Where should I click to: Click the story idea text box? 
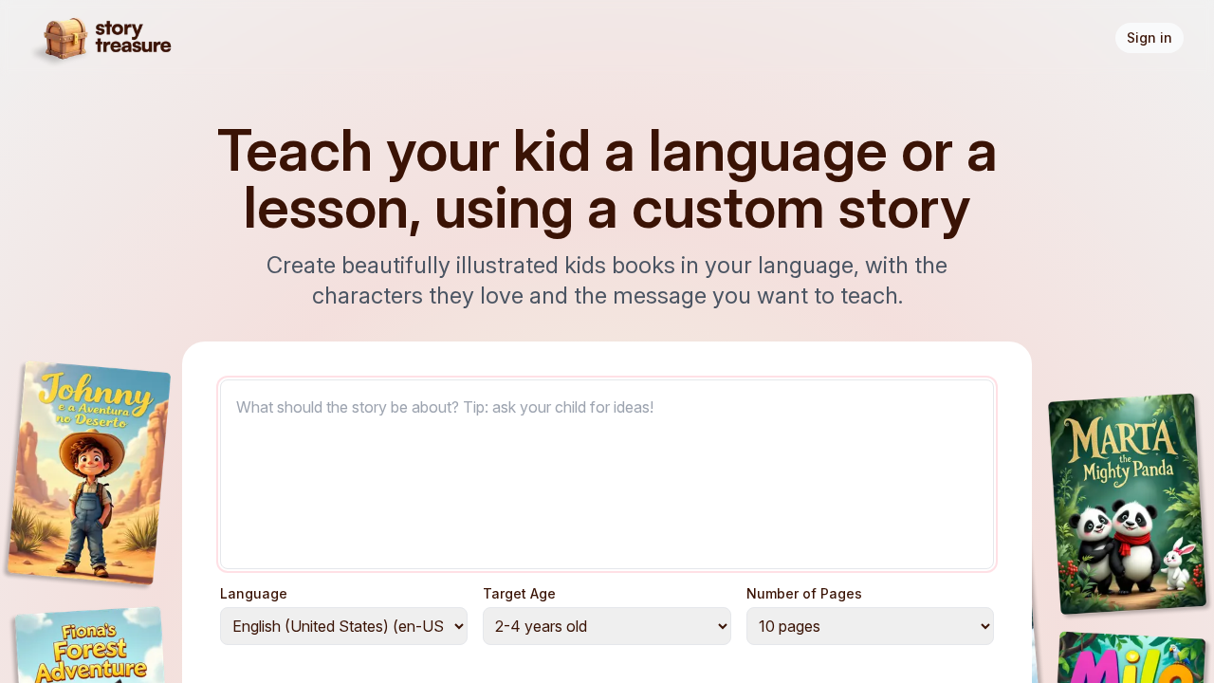pyautogui.click(x=607, y=474)
